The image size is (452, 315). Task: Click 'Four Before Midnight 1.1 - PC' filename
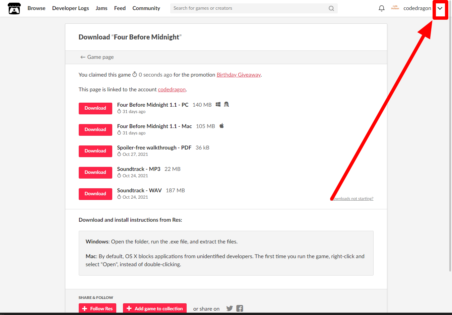[153, 105]
